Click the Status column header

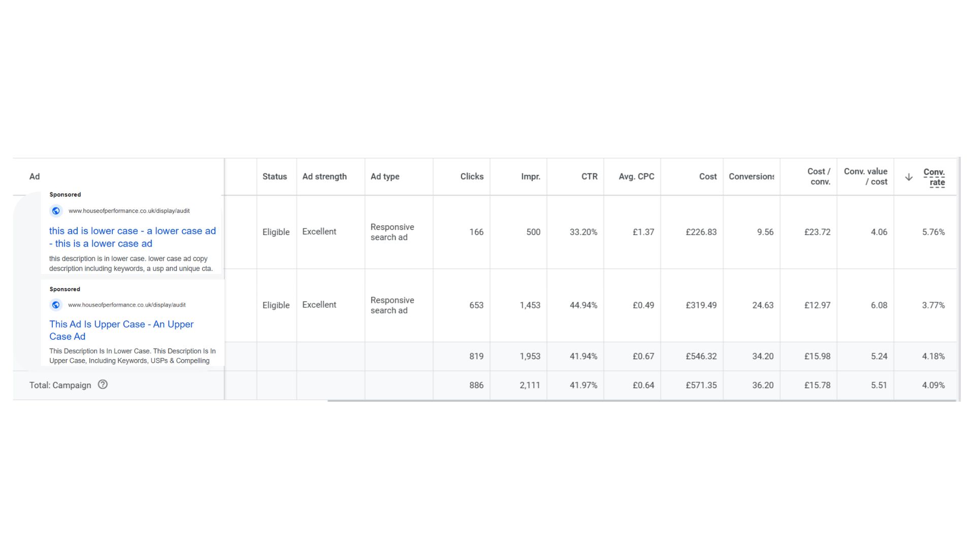[x=275, y=177]
